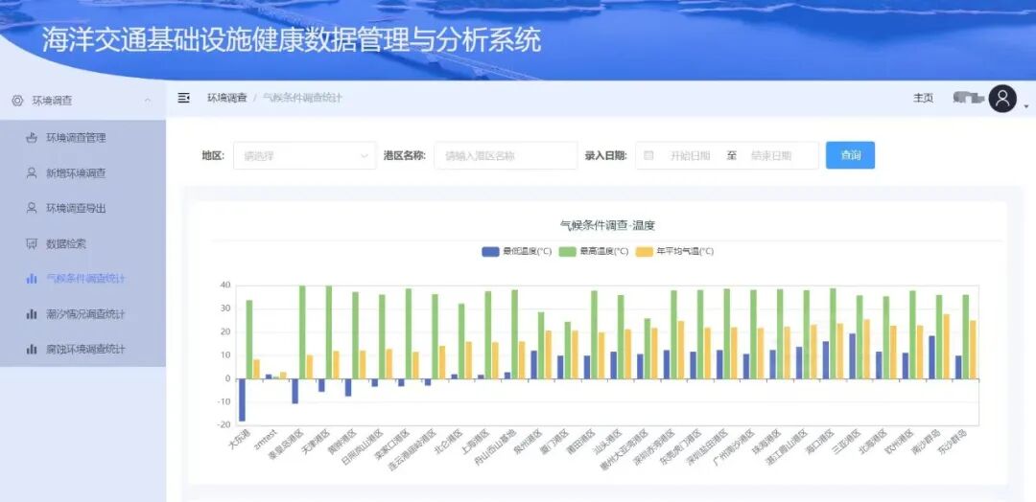Image resolution: width=1036 pixels, height=502 pixels.
Task: Click the 腐蚀环境调查统计 bar chart icon
Action: pos(31,350)
